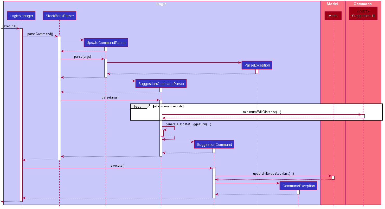
Task: Click the Logic frame title
Action: coord(161,4)
